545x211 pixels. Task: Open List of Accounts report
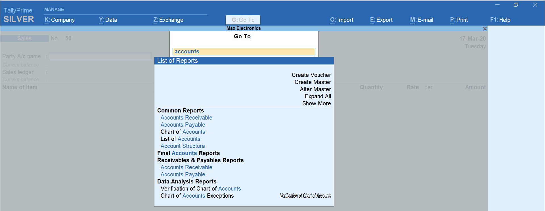pyautogui.click(x=181, y=139)
